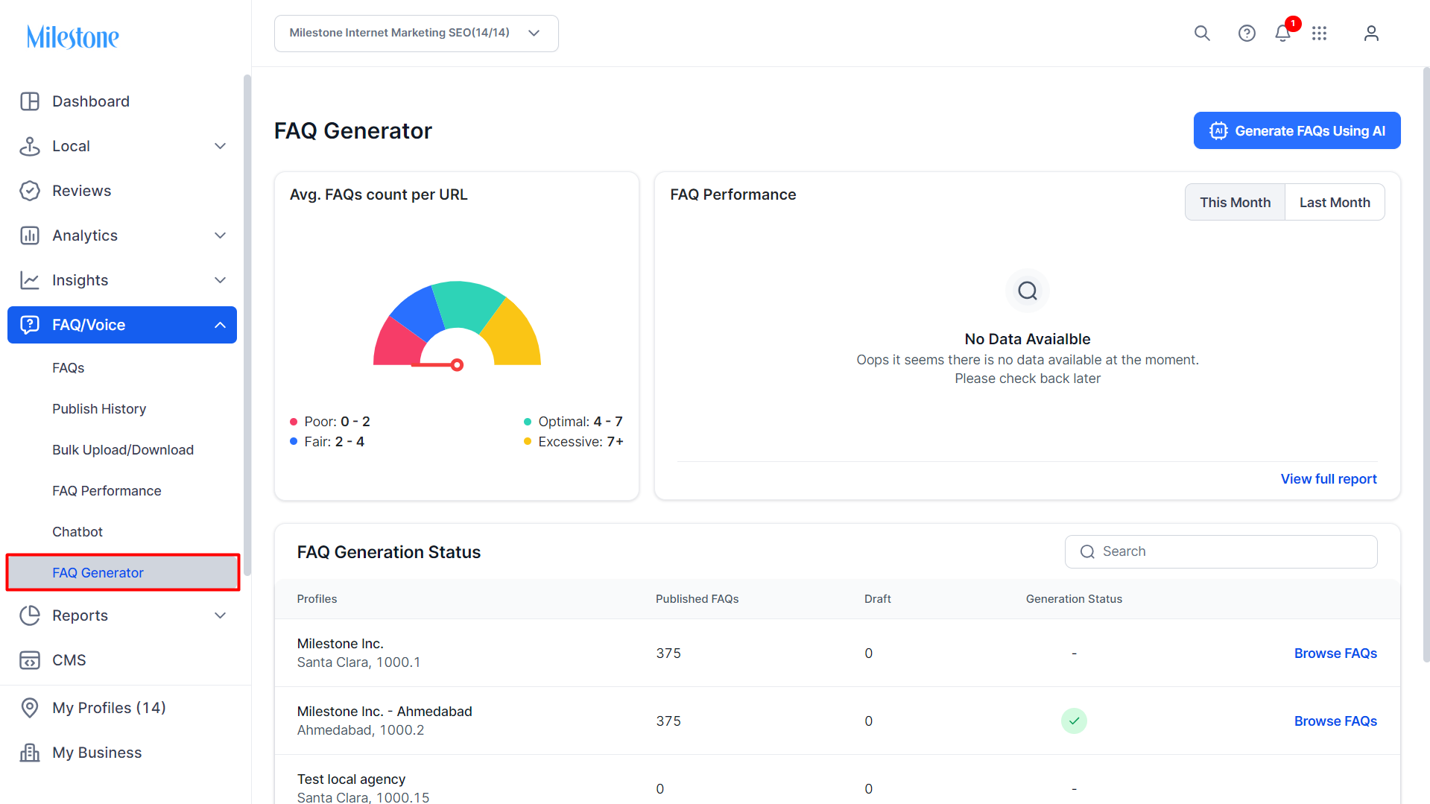The image size is (1430, 804).
Task: Click the CMS sidebar icon
Action: pos(30,660)
